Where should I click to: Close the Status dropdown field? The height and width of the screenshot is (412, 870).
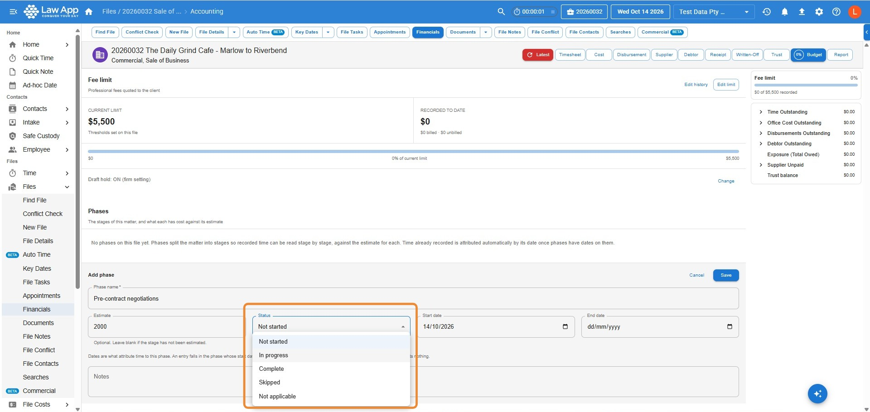(331, 326)
